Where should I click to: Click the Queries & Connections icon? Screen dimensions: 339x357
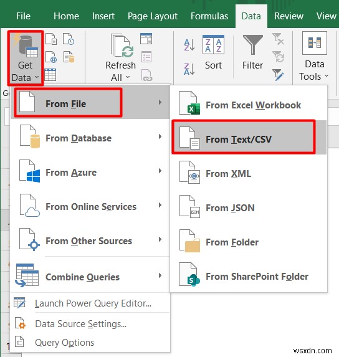(x=146, y=39)
